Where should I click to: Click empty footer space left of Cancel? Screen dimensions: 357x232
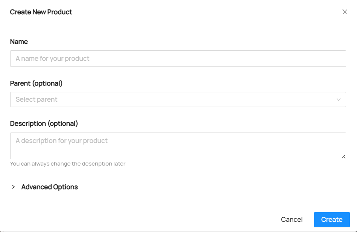point(143,220)
